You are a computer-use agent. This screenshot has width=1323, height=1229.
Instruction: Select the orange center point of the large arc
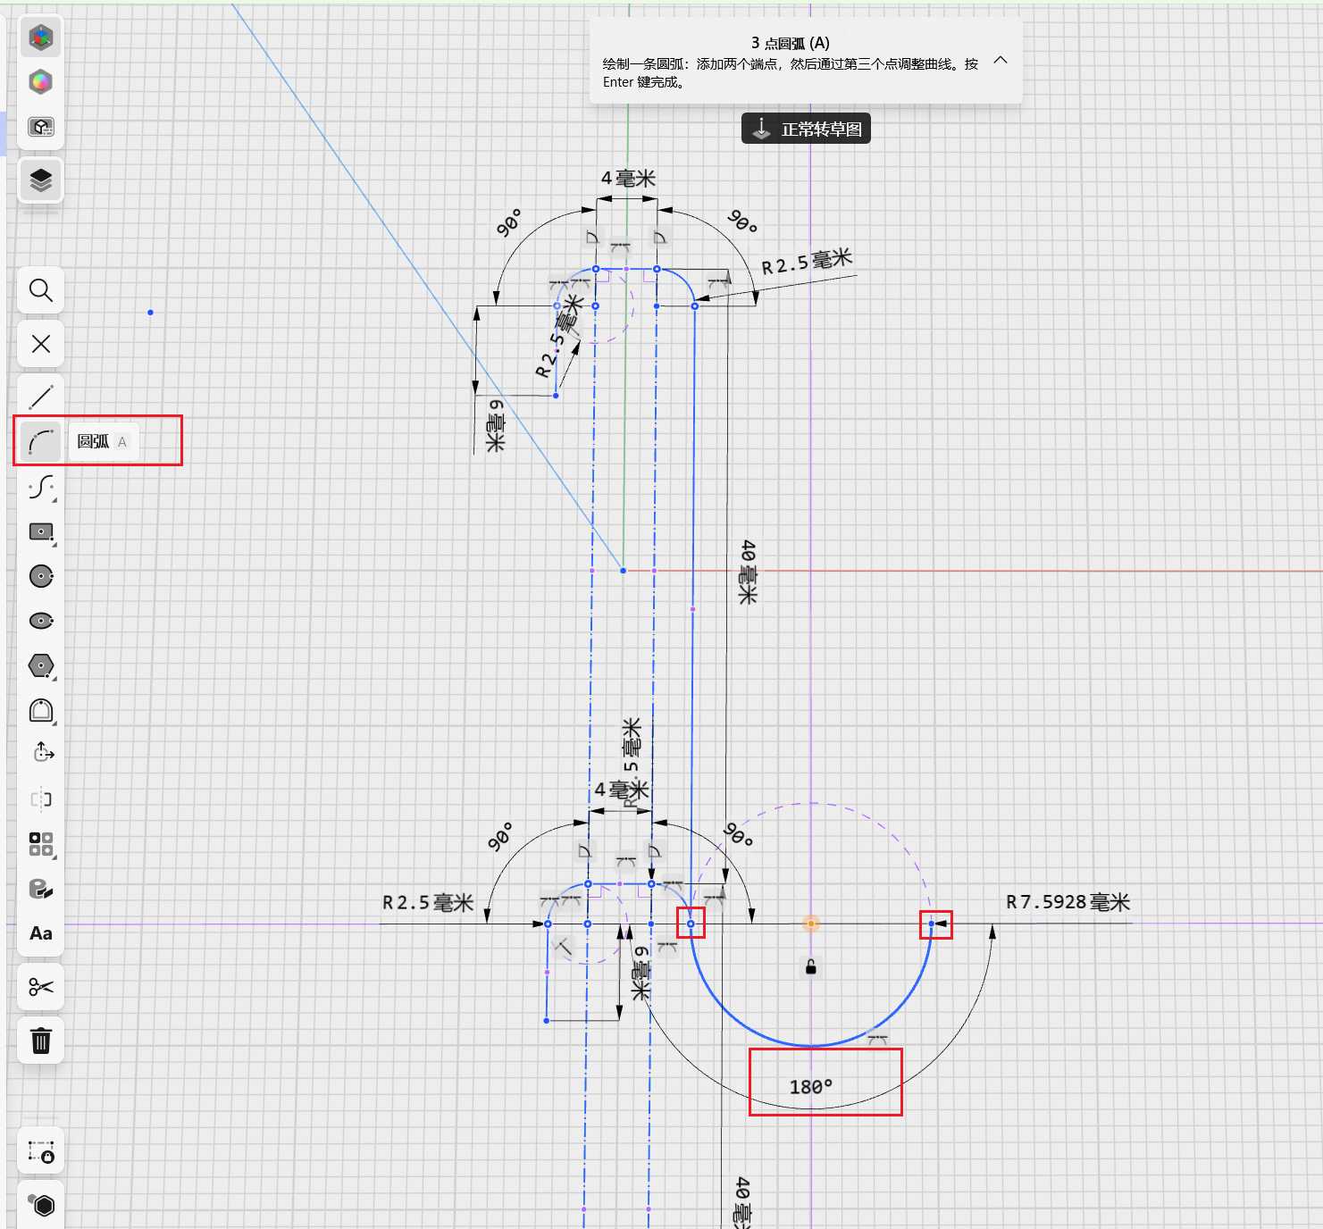[x=811, y=924]
